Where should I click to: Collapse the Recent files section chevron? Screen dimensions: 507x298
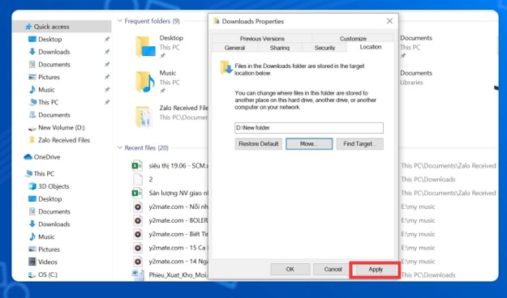[x=119, y=148]
